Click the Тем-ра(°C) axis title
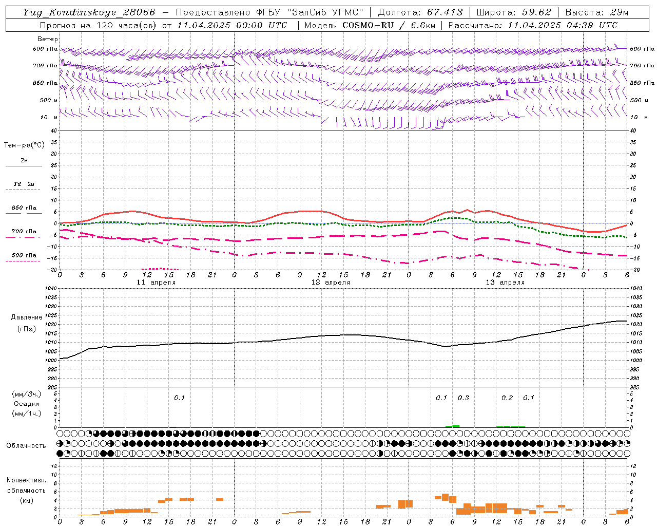 (x=24, y=145)
